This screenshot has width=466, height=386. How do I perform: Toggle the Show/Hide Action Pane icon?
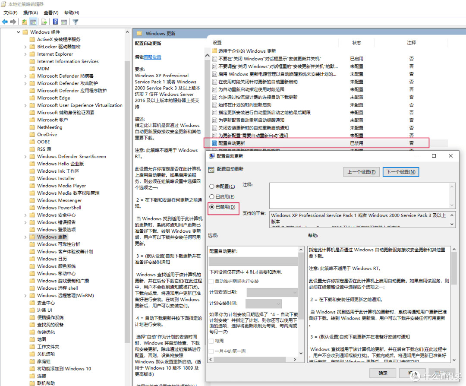64,22
